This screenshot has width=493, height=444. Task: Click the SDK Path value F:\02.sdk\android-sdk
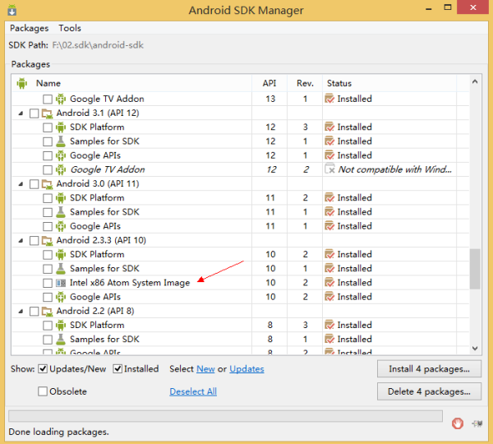click(x=98, y=45)
